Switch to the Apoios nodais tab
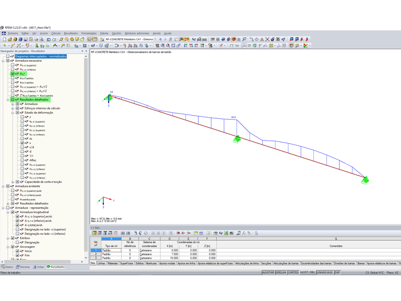The height and width of the screenshot is (301, 401). tap(167, 263)
